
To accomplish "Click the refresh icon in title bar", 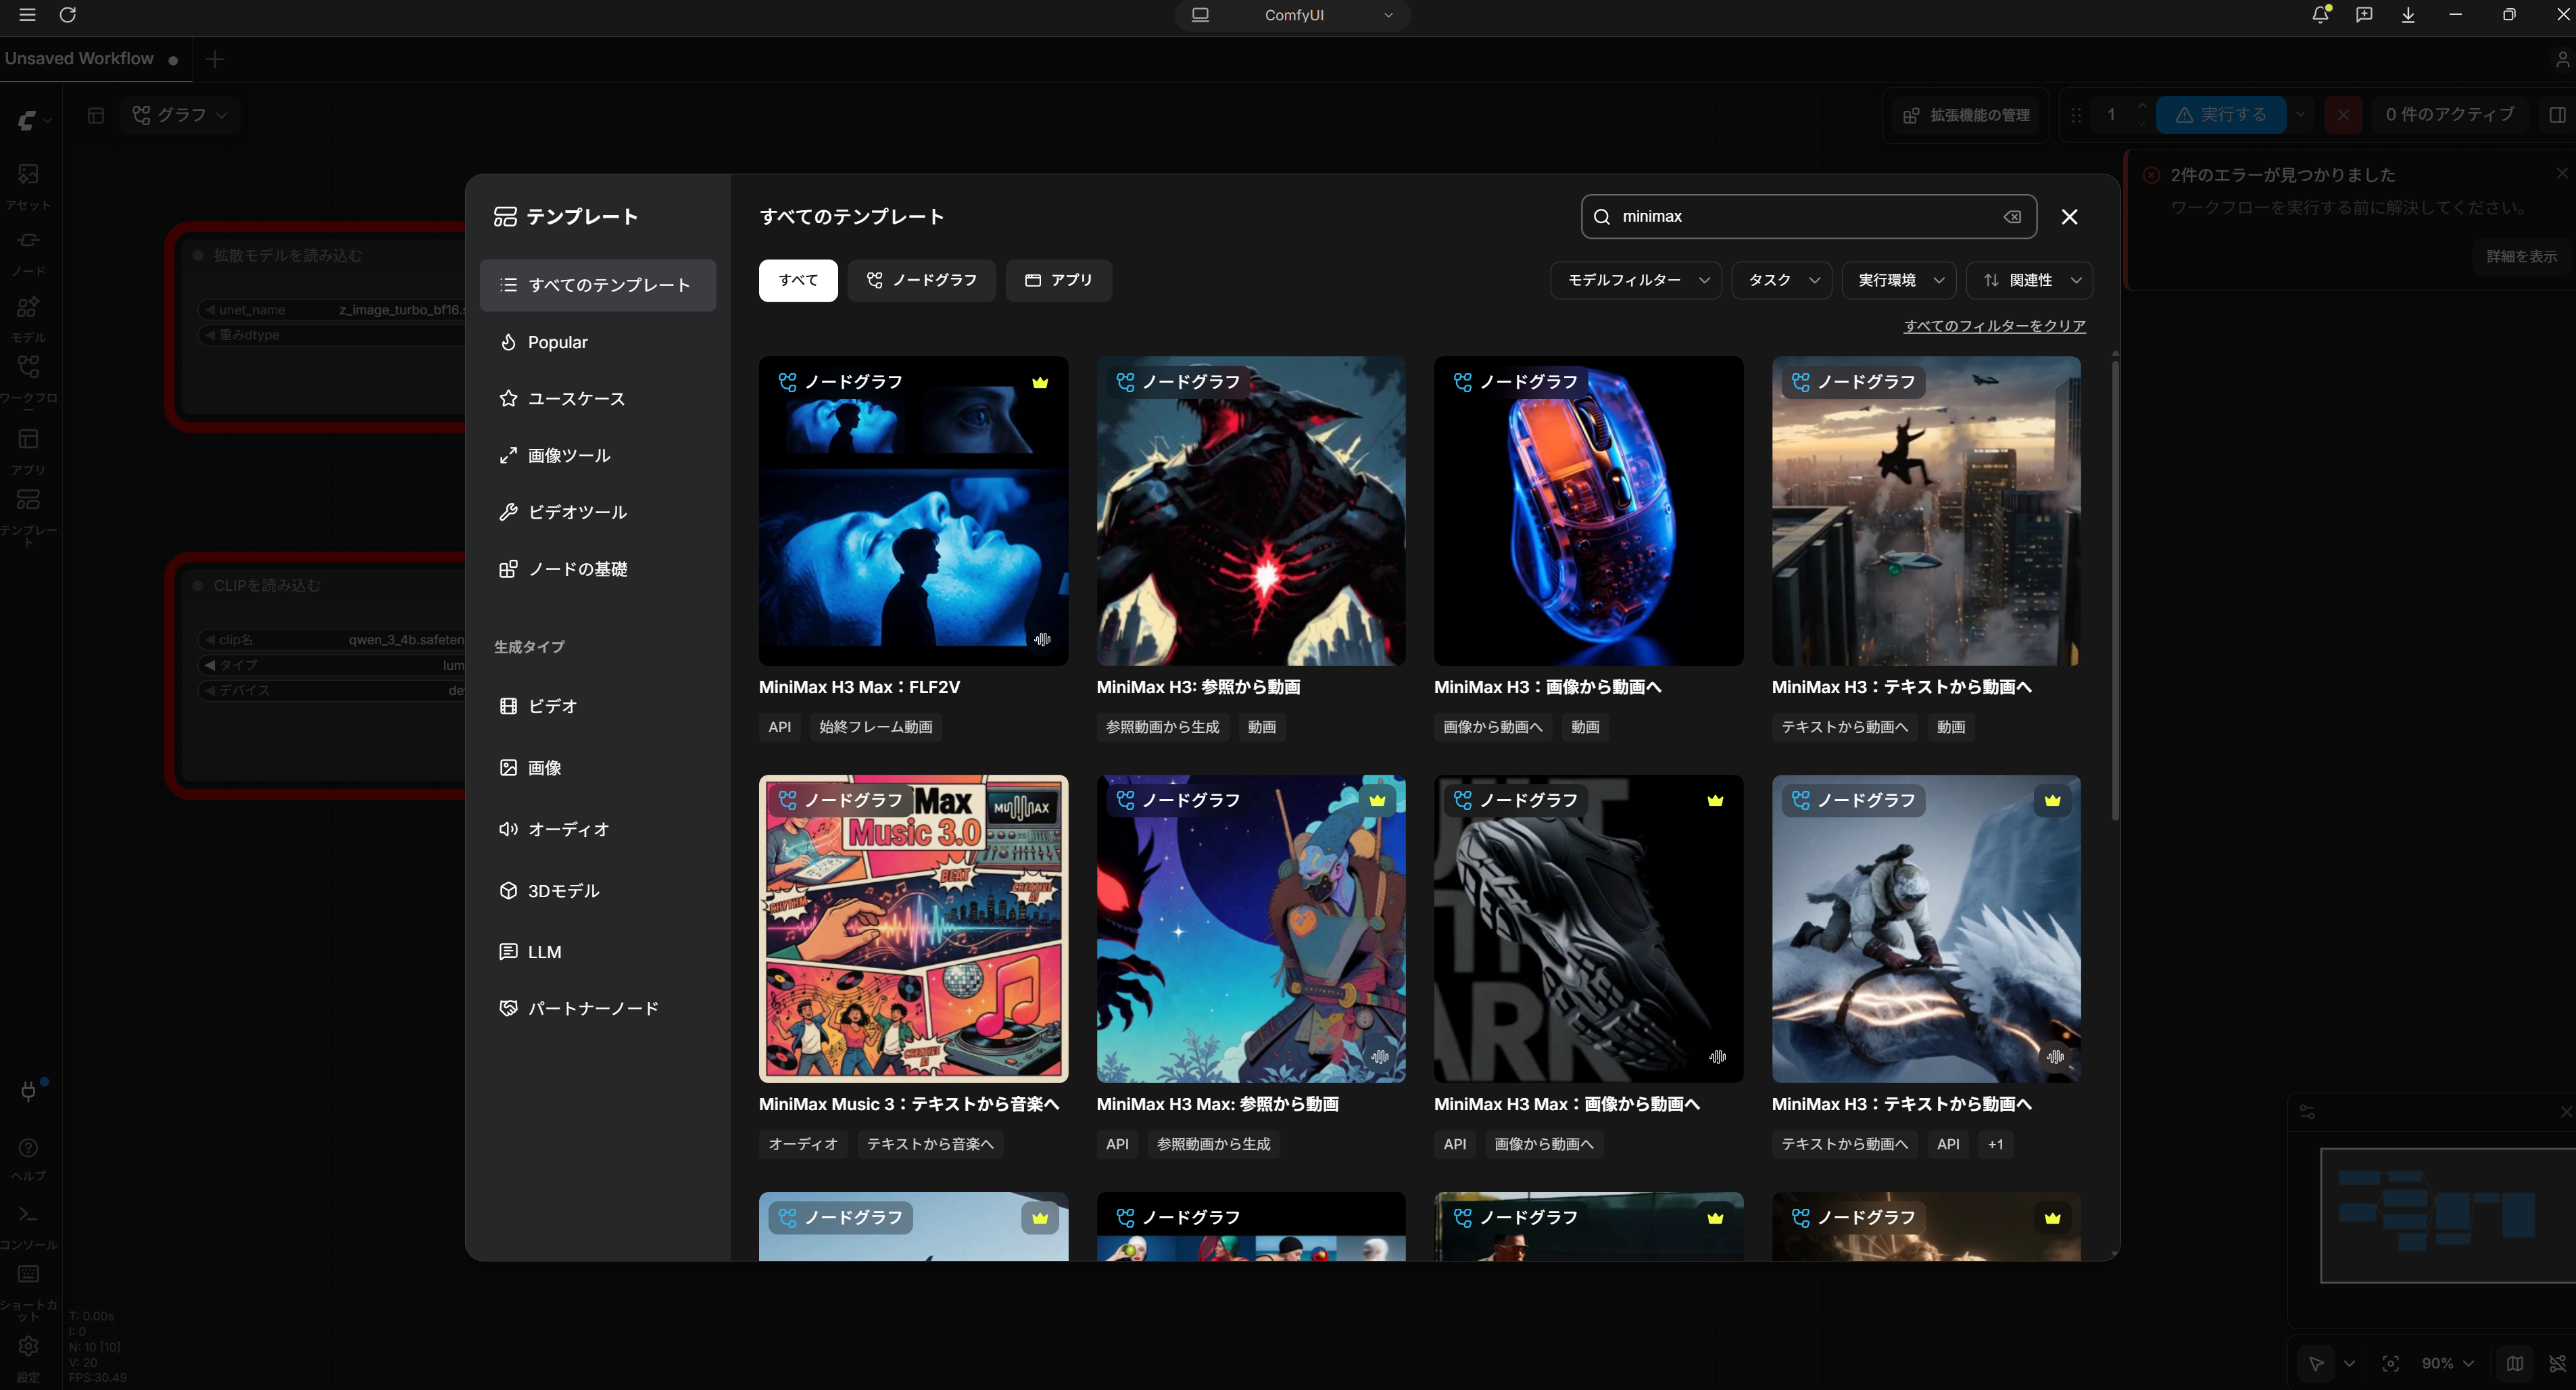I will (x=68, y=15).
